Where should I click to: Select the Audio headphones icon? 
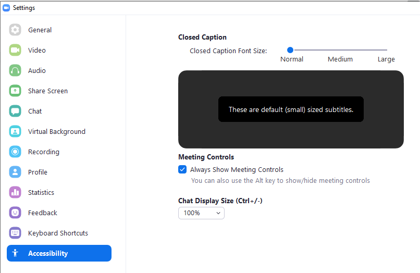[15, 70]
